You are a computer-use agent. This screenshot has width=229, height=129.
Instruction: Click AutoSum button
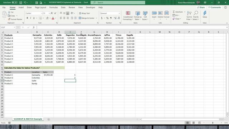pos(178,12)
